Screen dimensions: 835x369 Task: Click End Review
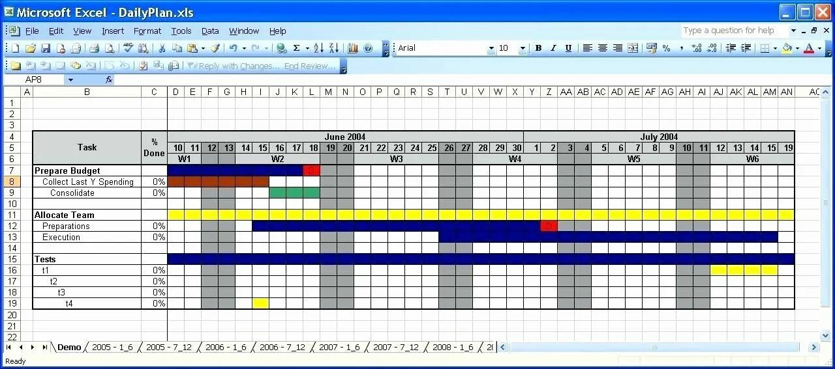[x=310, y=66]
